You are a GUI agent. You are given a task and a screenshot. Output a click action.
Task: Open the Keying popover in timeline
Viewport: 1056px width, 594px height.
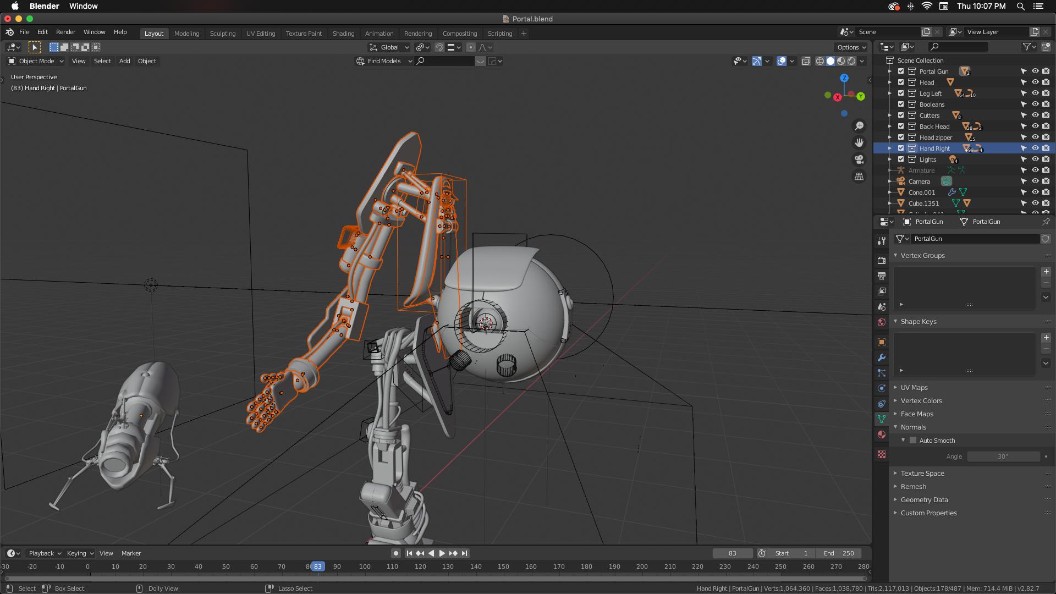point(80,553)
